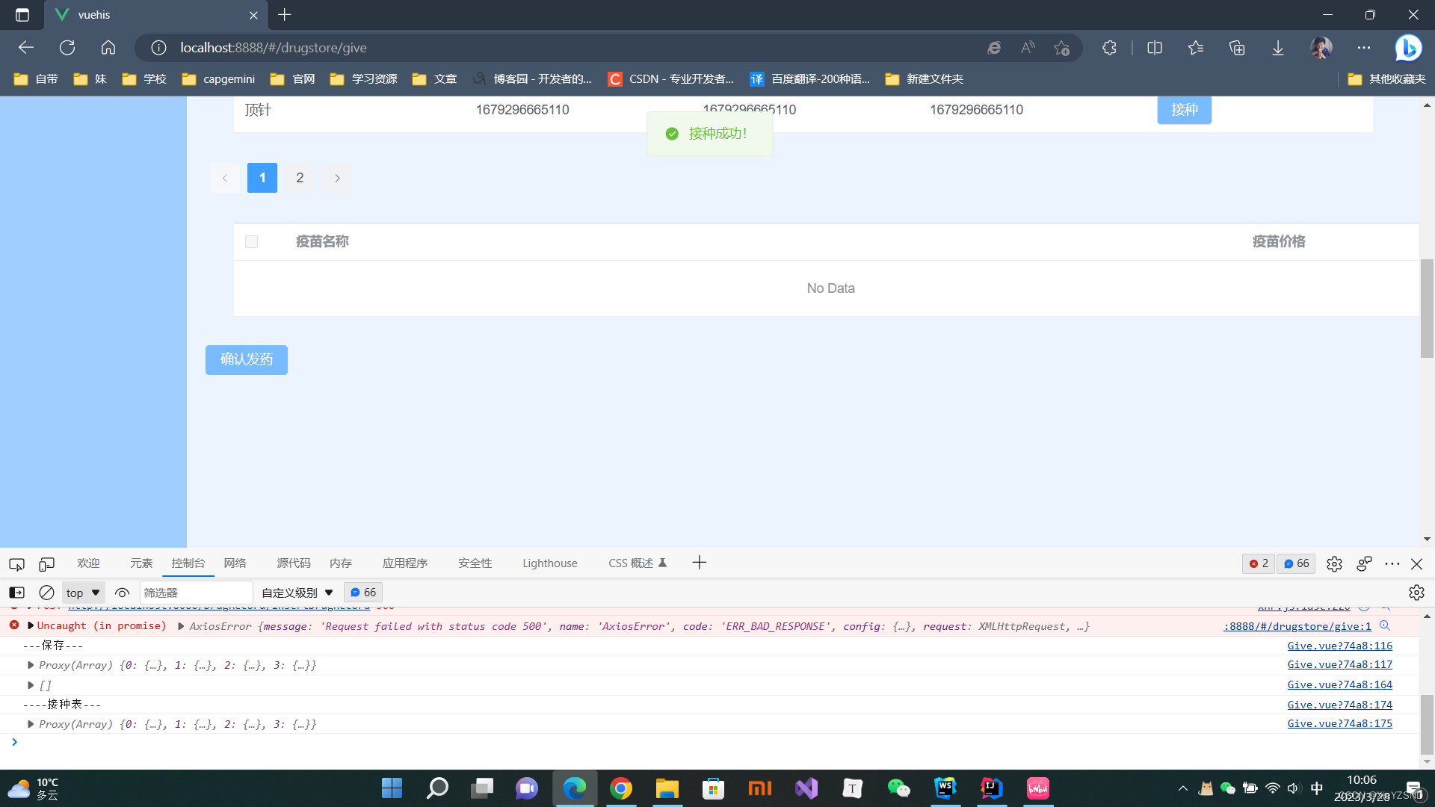Open Edge downloads from the toolbar
The height and width of the screenshot is (807, 1435).
pyautogui.click(x=1277, y=47)
